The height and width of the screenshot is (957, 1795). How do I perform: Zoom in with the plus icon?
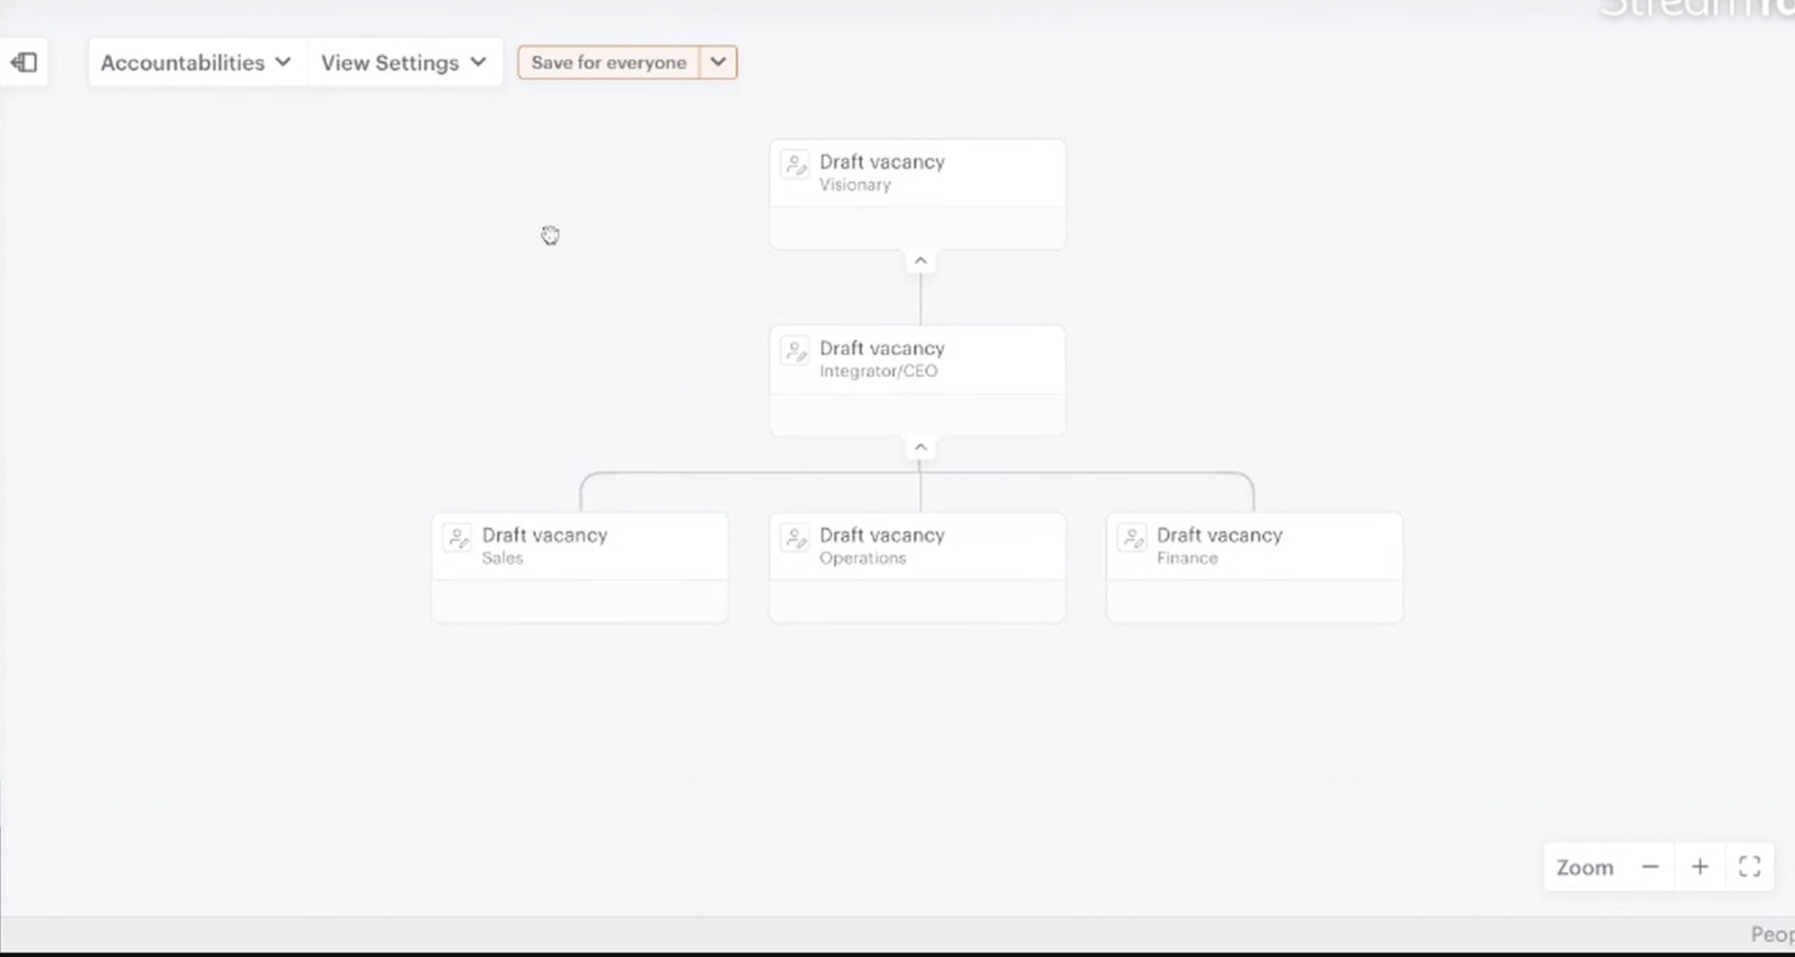pyautogui.click(x=1699, y=866)
